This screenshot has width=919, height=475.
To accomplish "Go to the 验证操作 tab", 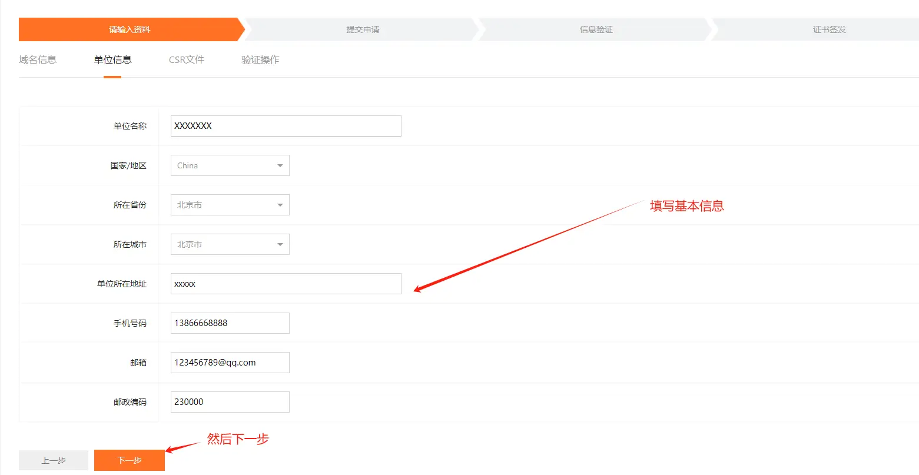I will [260, 59].
